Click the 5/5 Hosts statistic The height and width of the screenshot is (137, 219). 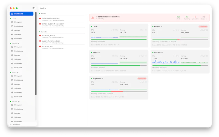pyautogui.click(x=178, y=17)
